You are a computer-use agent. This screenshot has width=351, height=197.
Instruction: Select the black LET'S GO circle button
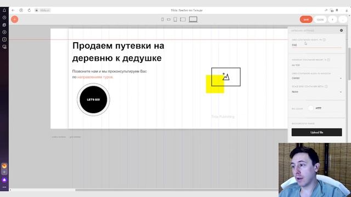(93, 100)
